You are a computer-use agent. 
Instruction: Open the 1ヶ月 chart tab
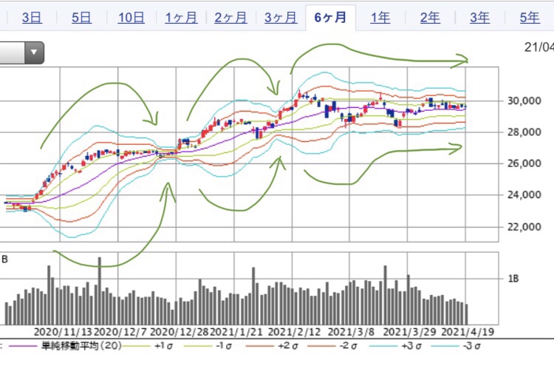[181, 18]
